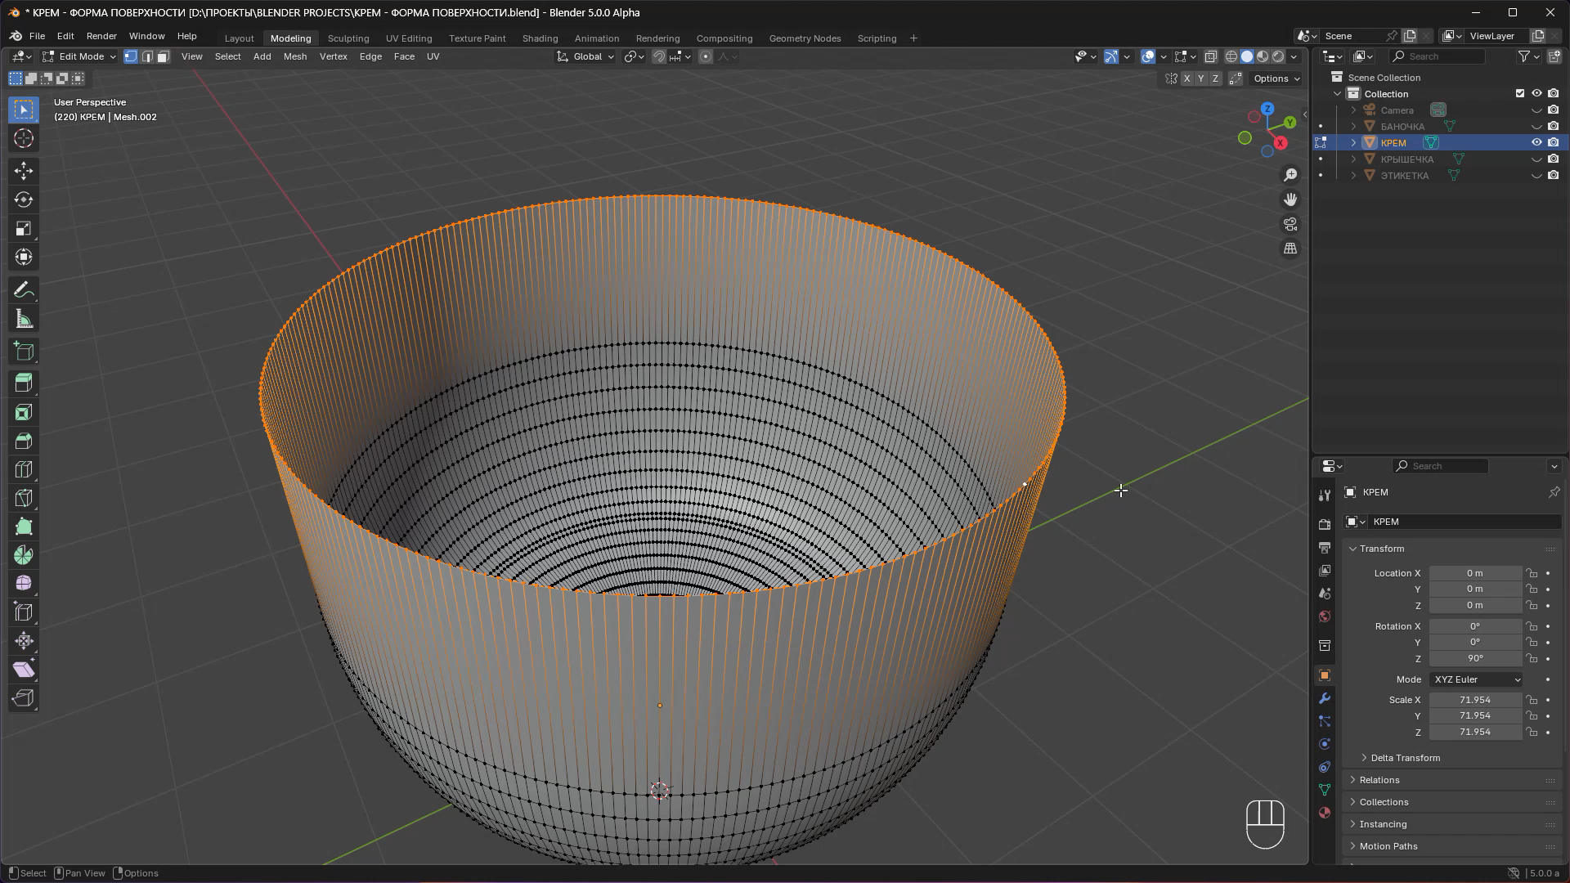The height and width of the screenshot is (883, 1570).
Task: Select the Shrink/Fatten tool
Action: click(24, 640)
